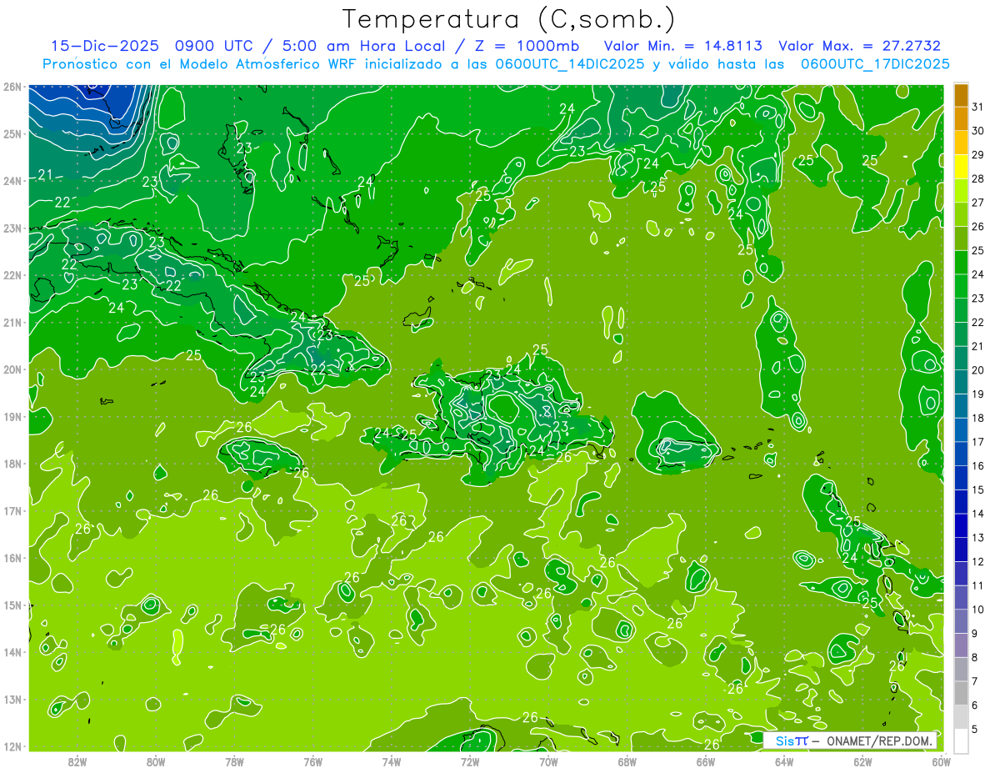The width and height of the screenshot is (1000, 773).
Task: Click the latitude axis label "26N"
Action: 12,87
